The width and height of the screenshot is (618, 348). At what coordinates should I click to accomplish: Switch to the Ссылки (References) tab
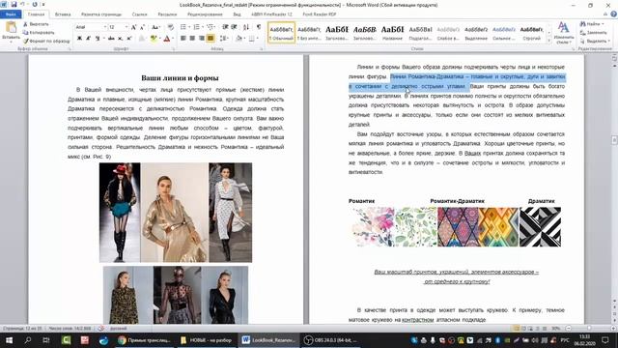[x=139, y=14]
